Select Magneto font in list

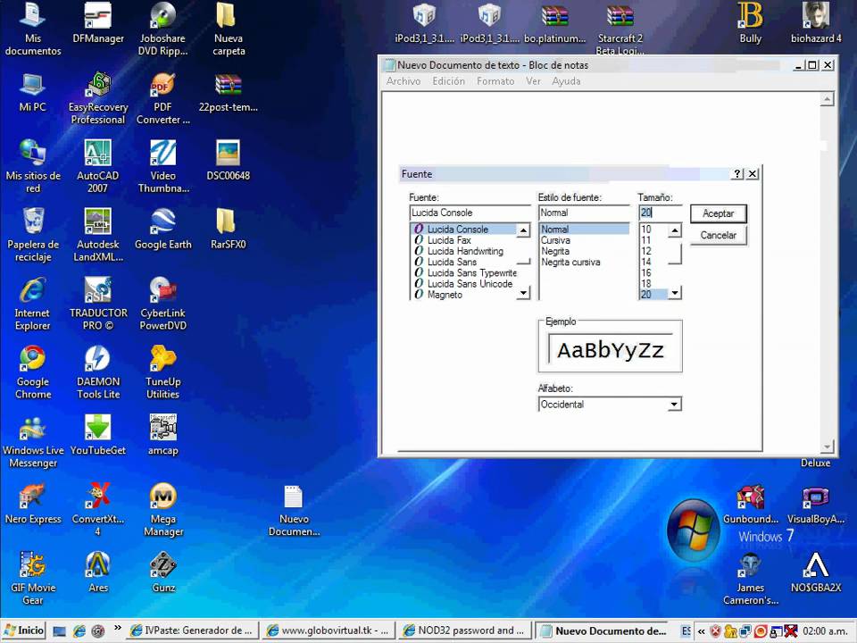(x=445, y=295)
